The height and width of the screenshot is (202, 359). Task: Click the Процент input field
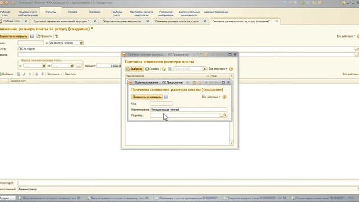click(x=108, y=66)
